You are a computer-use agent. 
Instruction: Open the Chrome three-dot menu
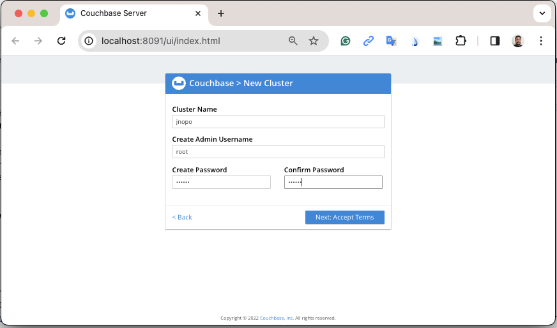[x=540, y=41]
